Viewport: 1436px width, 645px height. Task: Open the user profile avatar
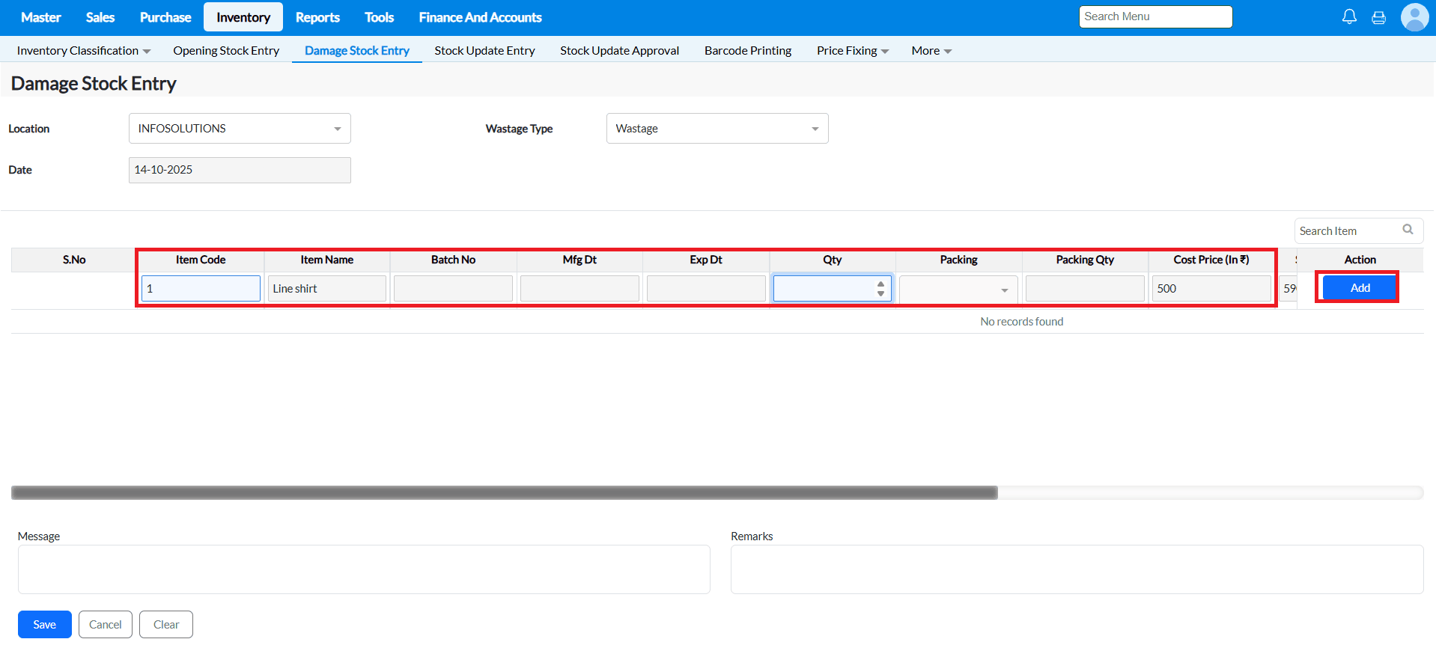(x=1414, y=16)
